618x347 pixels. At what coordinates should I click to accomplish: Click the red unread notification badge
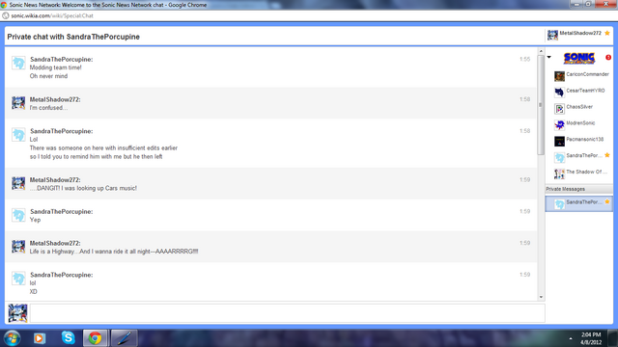pyautogui.click(x=608, y=58)
